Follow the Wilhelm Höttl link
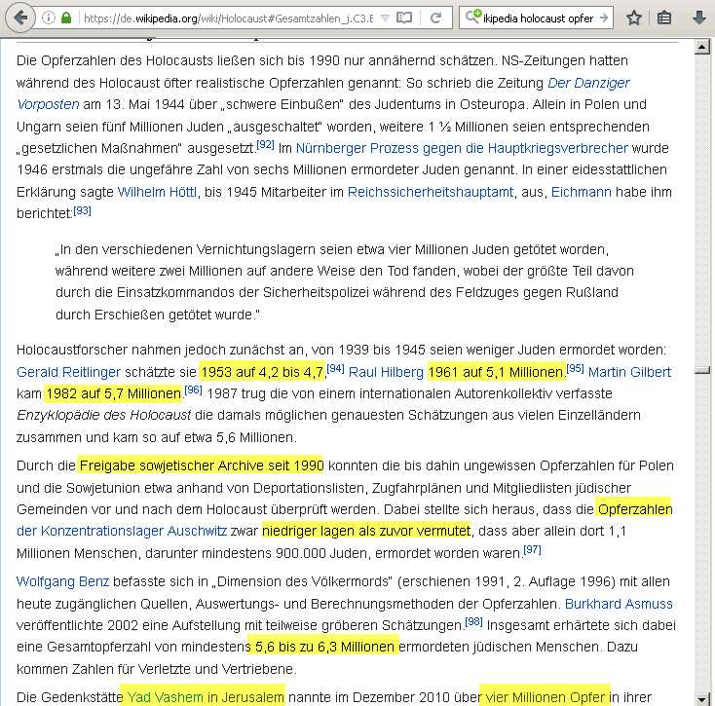The width and height of the screenshot is (715, 706). point(157,192)
